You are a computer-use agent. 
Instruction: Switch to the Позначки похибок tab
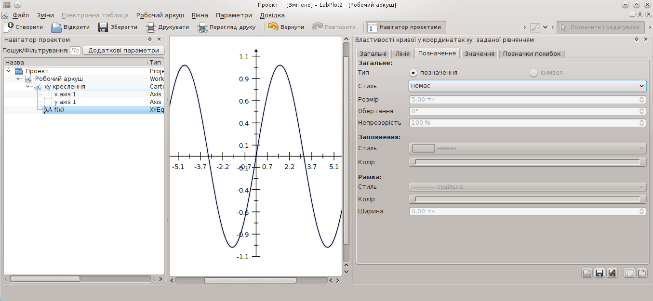(532, 53)
